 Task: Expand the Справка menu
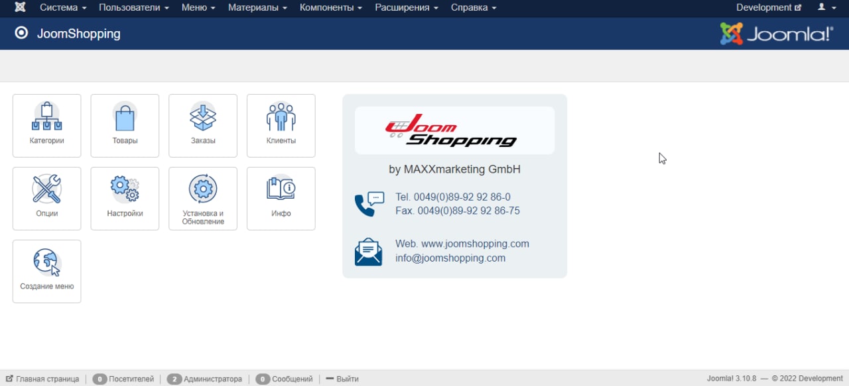(x=474, y=8)
